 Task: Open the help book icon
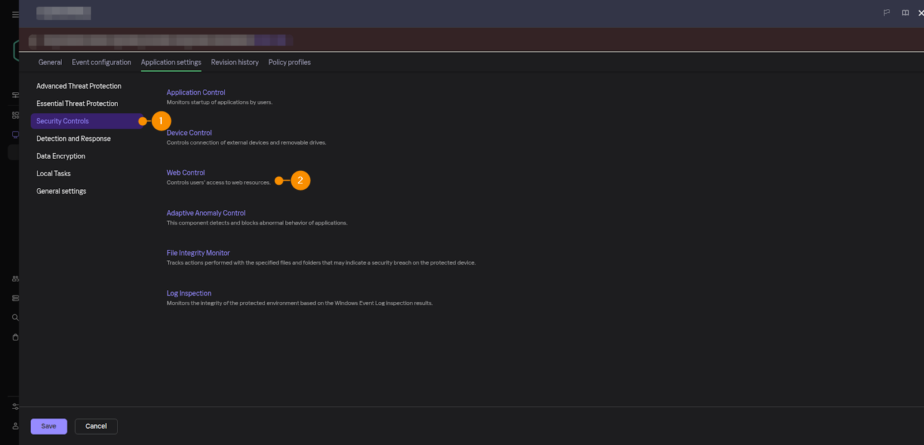pos(905,13)
